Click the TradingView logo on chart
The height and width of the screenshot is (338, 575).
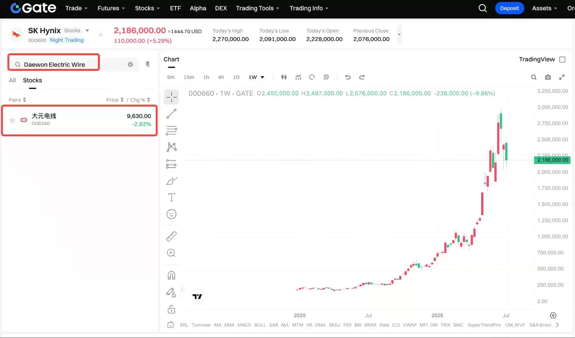coord(197,296)
